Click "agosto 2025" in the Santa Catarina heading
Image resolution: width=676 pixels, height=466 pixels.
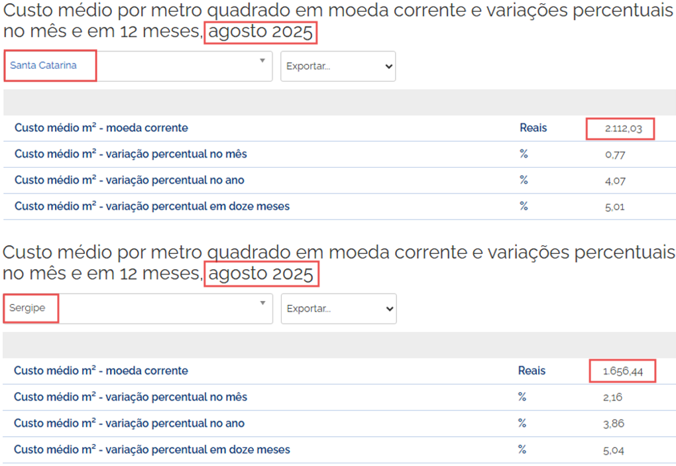(260, 32)
